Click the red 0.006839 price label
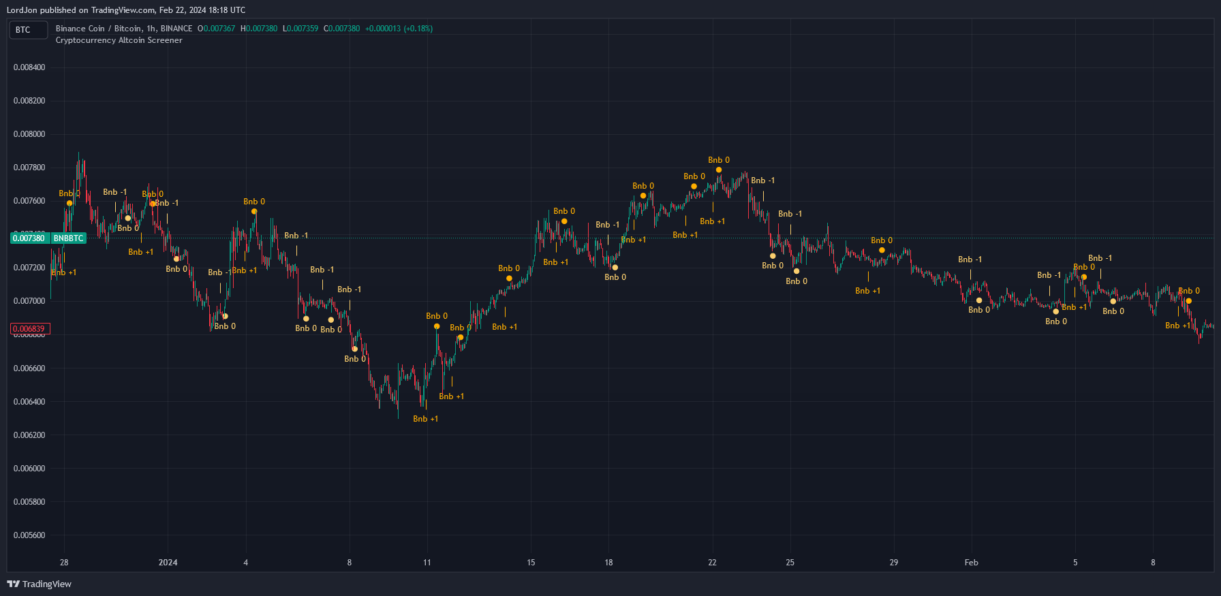The image size is (1221, 596). pyautogui.click(x=29, y=329)
